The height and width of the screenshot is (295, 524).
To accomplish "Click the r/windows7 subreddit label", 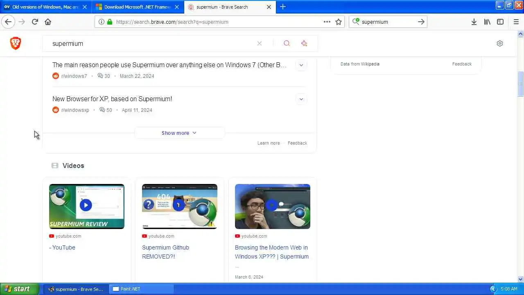I will (74, 76).
